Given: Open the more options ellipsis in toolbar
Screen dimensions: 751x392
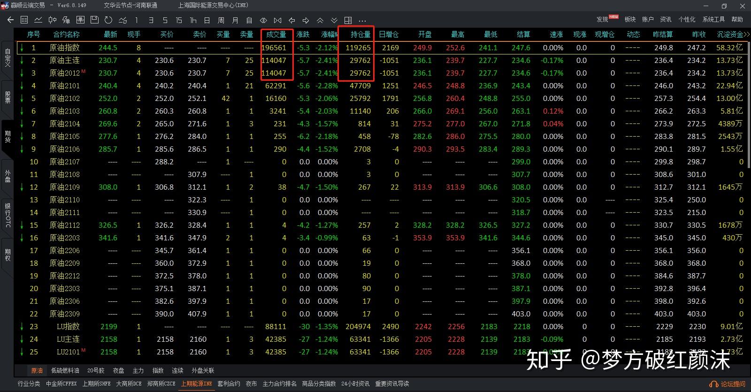Looking at the screenshot, I should click(362, 21).
